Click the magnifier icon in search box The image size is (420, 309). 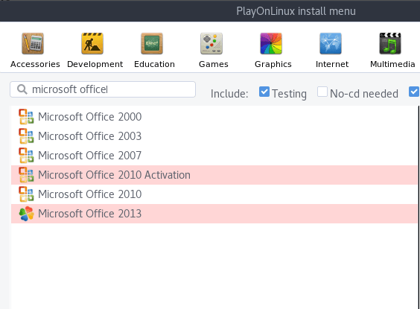[22, 89]
